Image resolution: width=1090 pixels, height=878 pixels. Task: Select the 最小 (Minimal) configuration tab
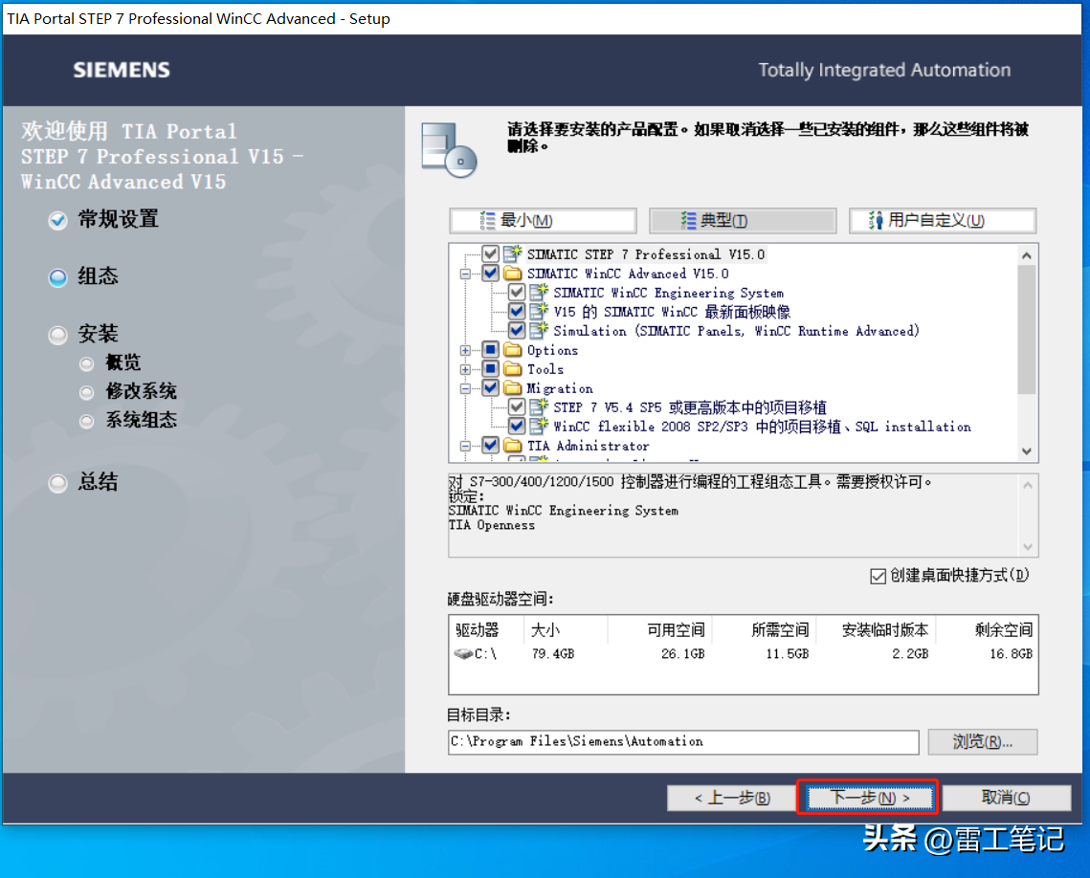(x=543, y=221)
